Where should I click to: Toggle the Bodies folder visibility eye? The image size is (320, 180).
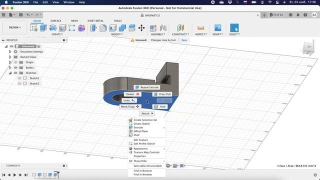point(15,67)
